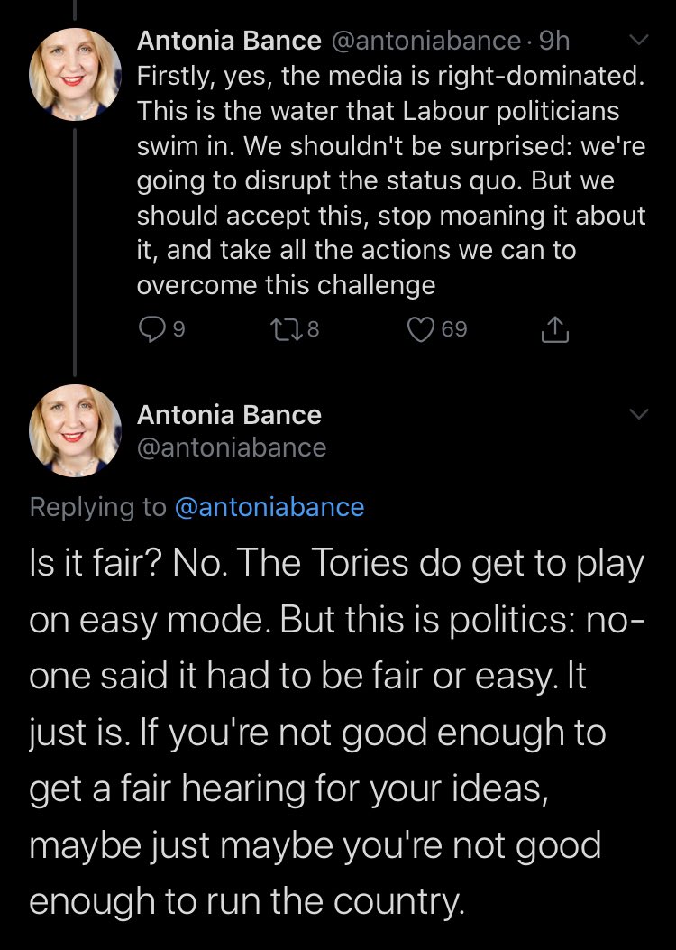Open the first tweet's body text
Screen dimensions: 676x950
pyautogui.click(x=391, y=180)
